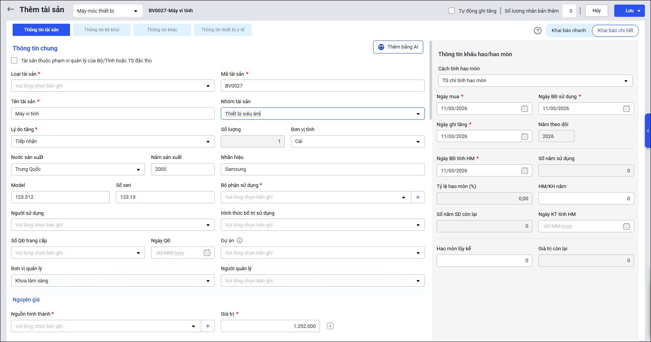Click the back arrow next to Thêm tài sản
The height and width of the screenshot is (342, 651).
pyautogui.click(x=11, y=10)
